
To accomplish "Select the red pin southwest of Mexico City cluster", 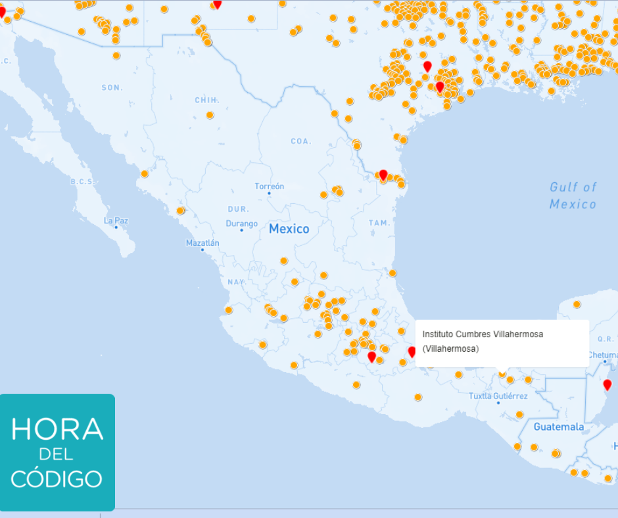I will tap(371, 357).
